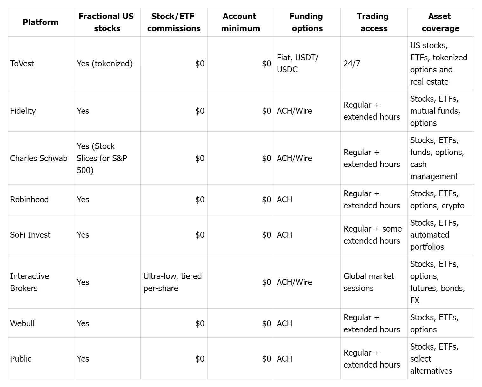Click the Public platform cell

[21, 359]
